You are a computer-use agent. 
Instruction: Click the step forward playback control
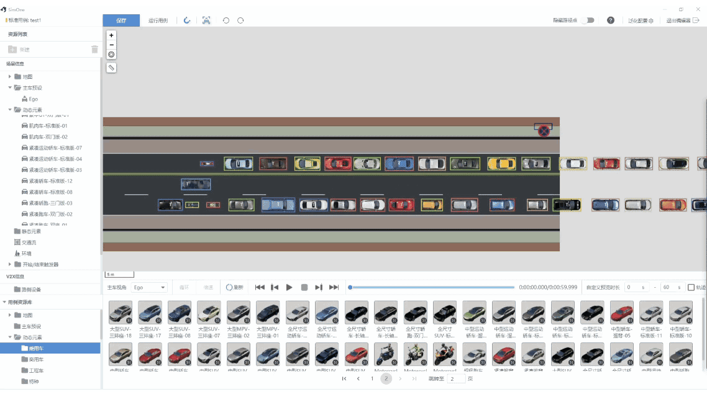pyautogui.click(x=319, y=287)
